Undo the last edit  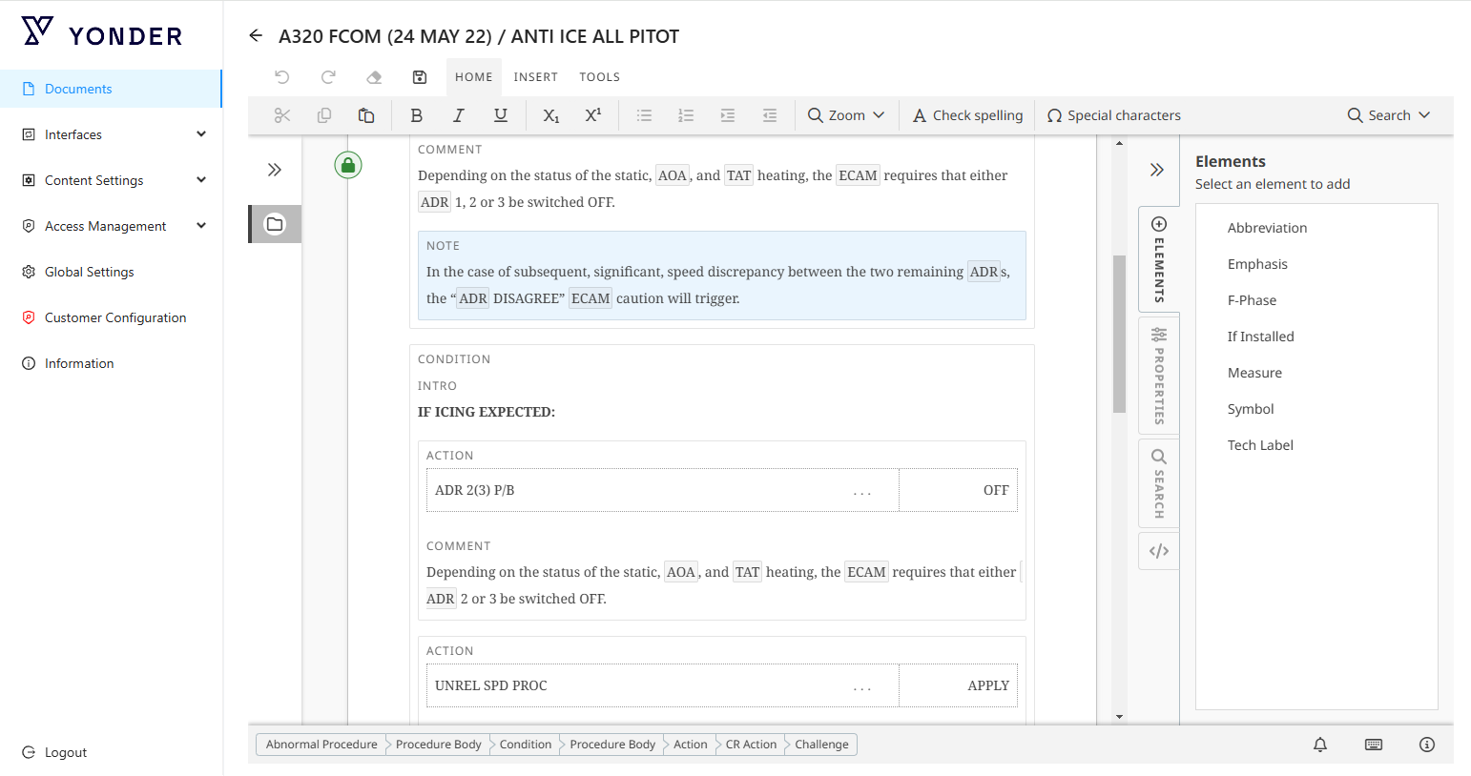click(282, 77)
